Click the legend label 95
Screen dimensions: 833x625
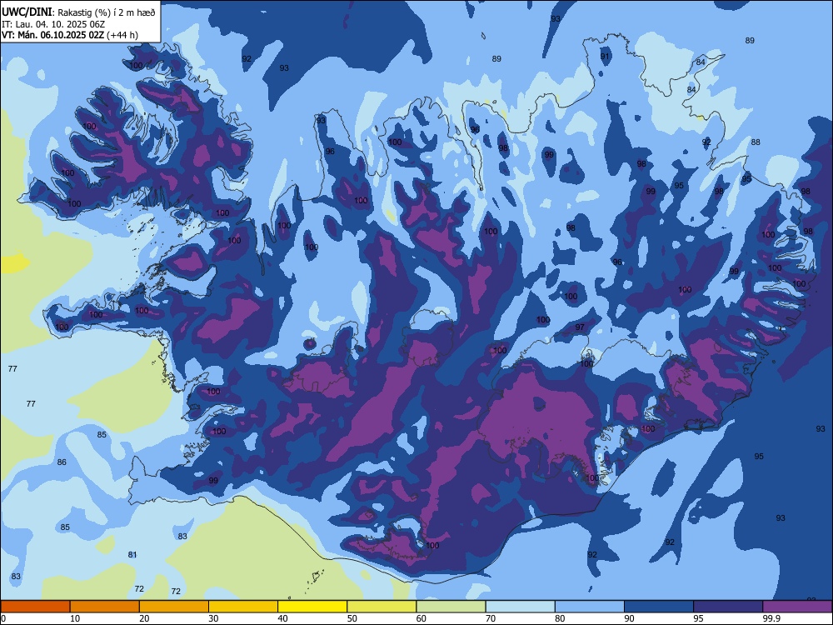click(699, 618)
